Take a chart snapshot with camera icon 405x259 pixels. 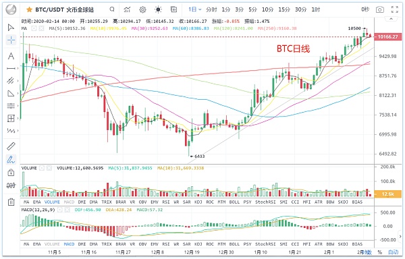pos(379,10)
